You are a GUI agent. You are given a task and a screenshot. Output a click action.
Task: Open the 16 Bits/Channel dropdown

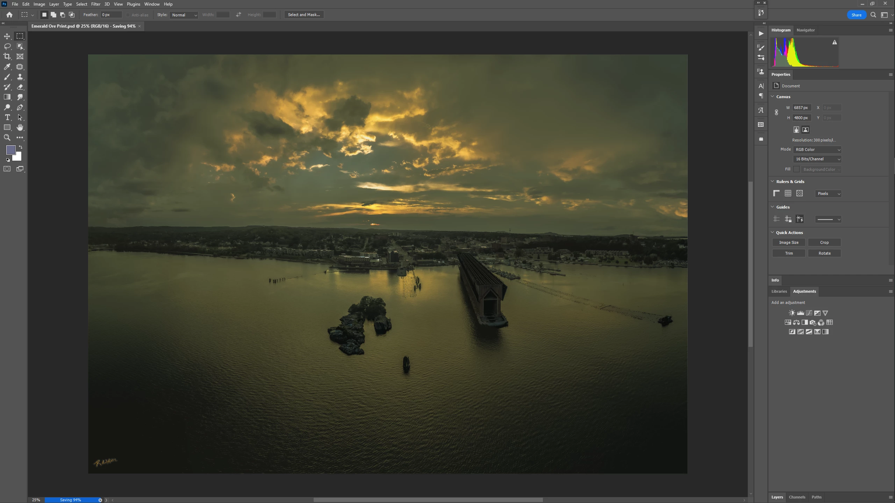[817, 159]
